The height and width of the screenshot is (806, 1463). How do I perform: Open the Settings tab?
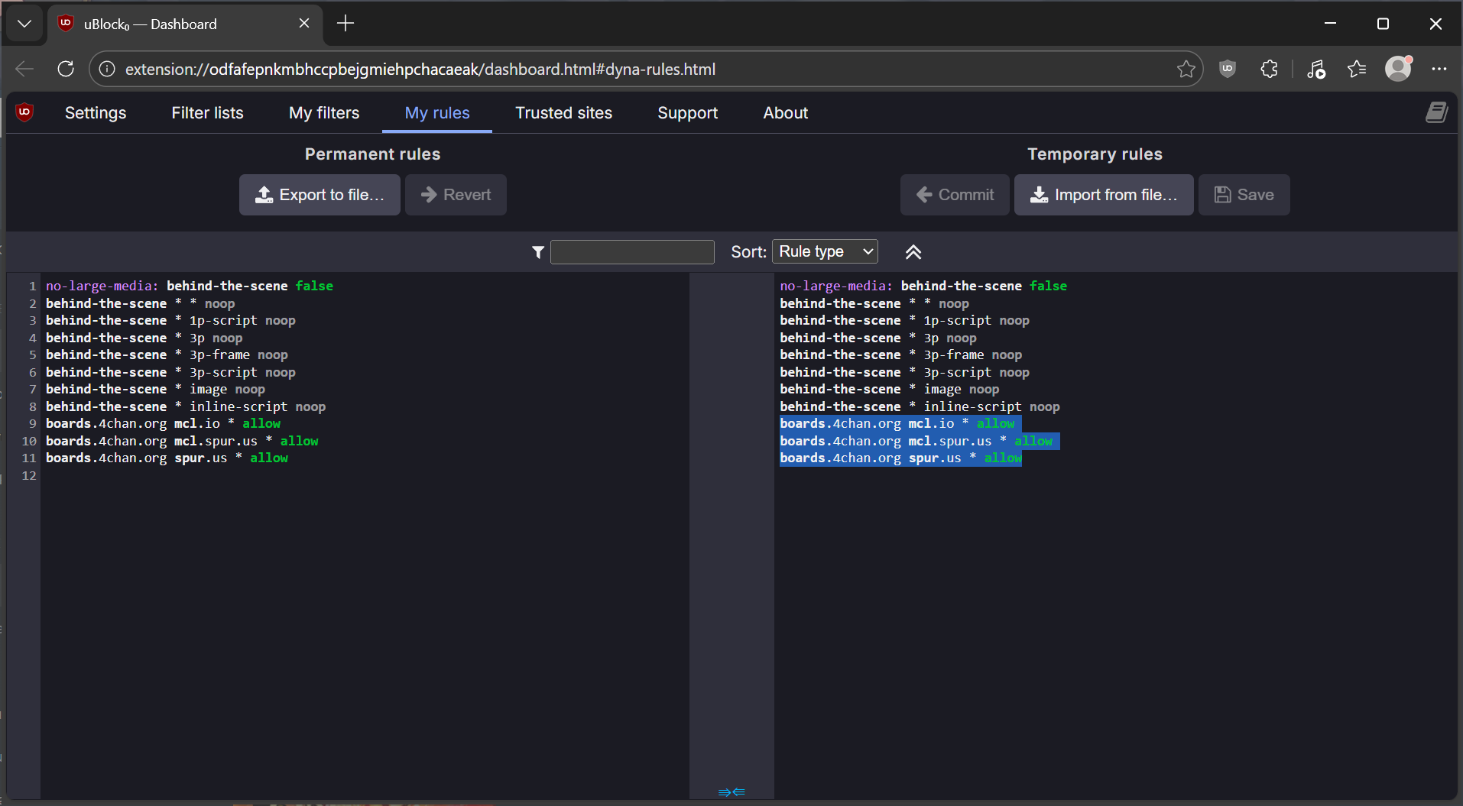pos(96,113)
